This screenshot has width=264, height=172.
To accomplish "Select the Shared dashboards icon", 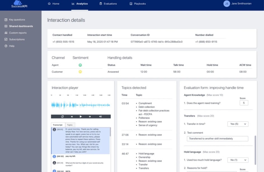I will click(x=6, y=26).
